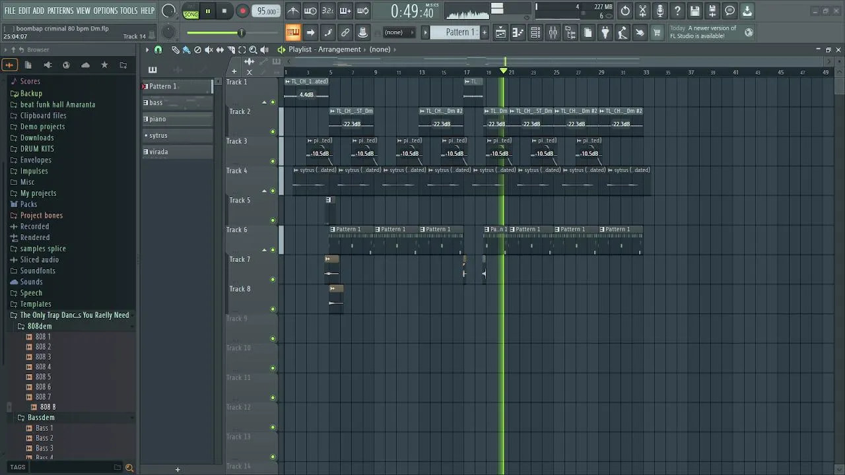This screenshot has height=475, width=845.
Task: Save the project with the floppy disk icon
Action: click(694, 11)
